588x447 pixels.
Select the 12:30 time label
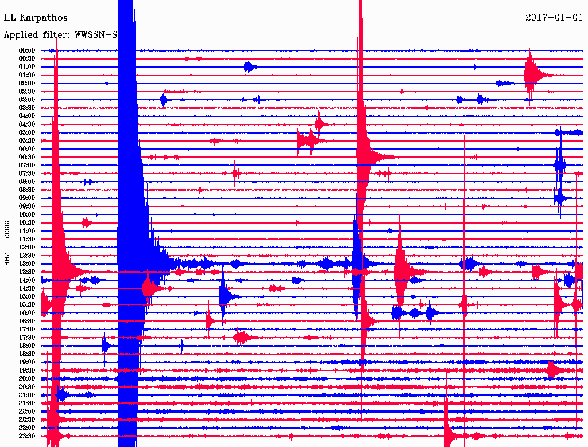tap(27, 256)
